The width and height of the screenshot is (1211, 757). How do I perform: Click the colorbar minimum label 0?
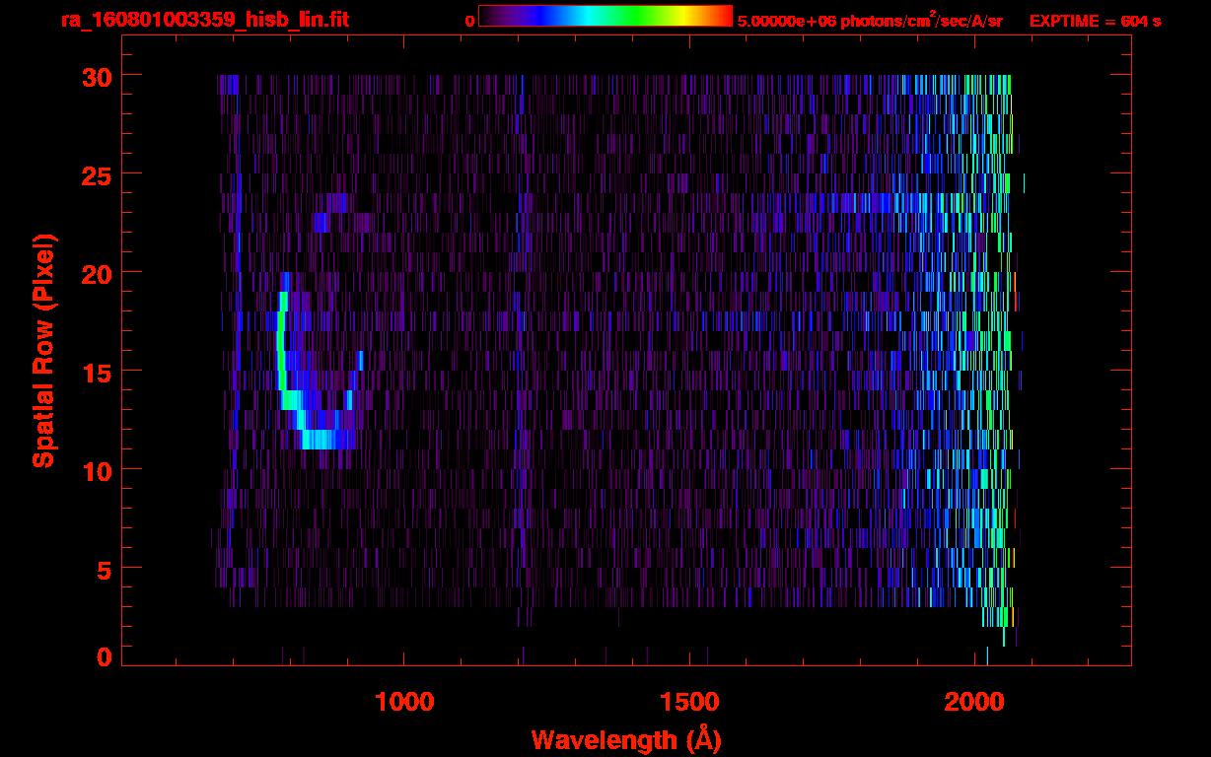[468, 21]
